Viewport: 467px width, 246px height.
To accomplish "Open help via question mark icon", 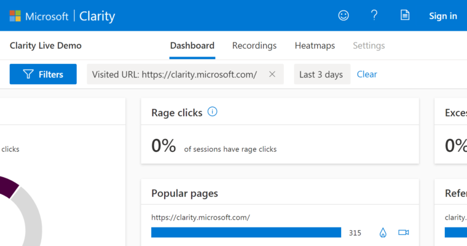I will (x=374, y=15).
